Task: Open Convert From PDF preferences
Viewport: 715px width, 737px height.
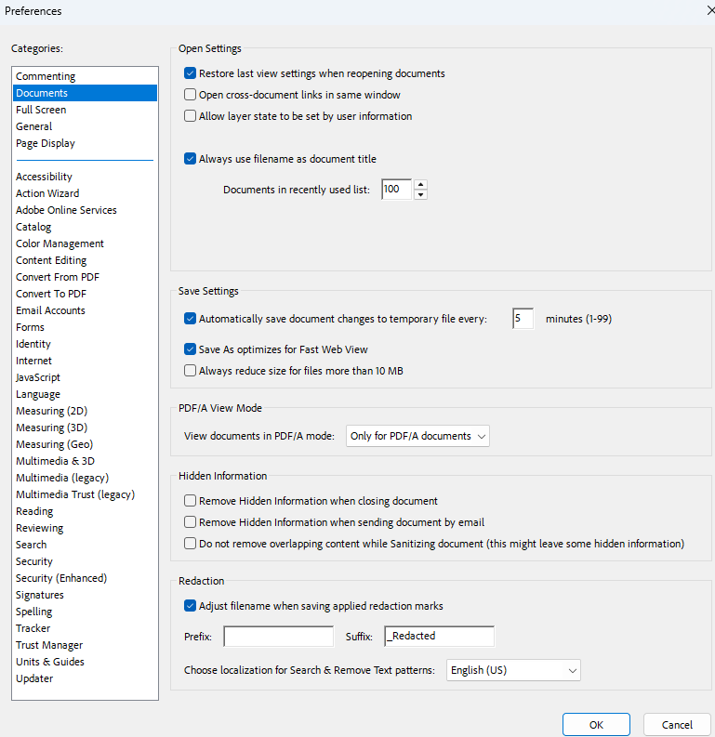Action: coord(85,277)
